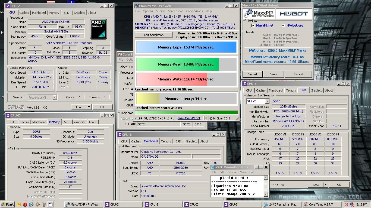
Task: Click the notepad scrollbar down arrow
Action: 266,194
